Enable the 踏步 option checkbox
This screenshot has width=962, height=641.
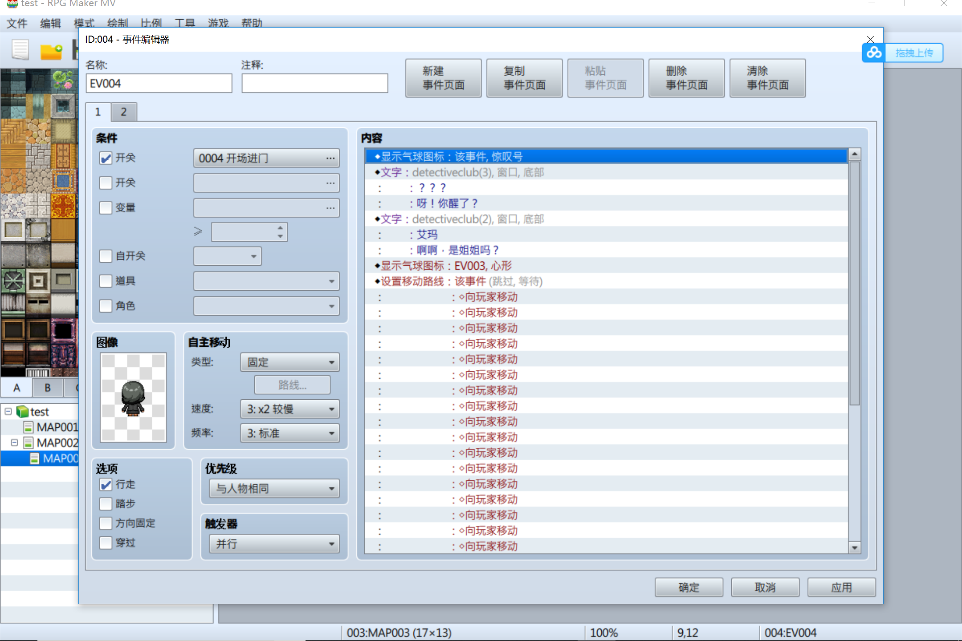[x=106, y=504]
